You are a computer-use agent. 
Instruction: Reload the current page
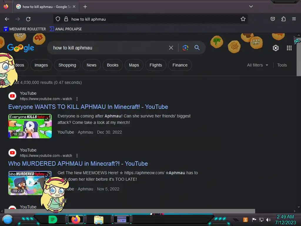point(28,19)
